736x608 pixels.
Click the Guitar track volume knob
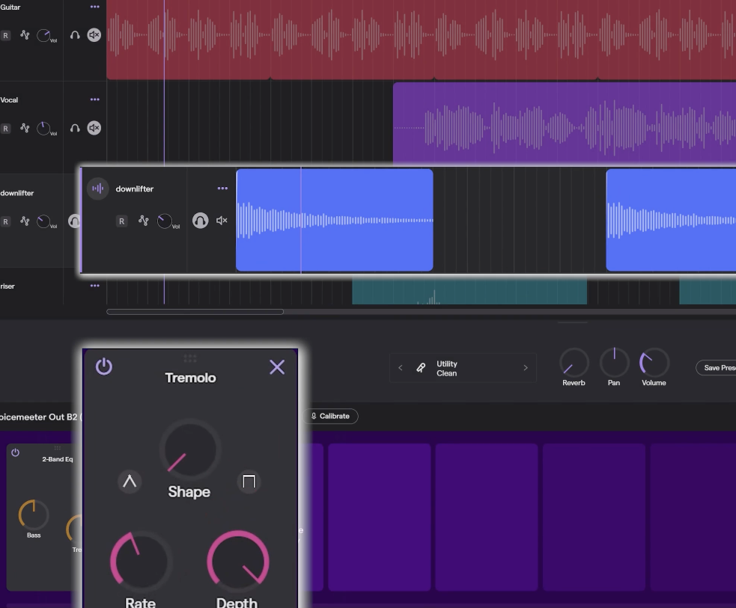tap(43, 35)
